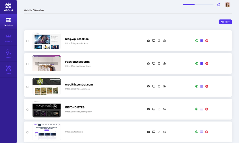Viewport: 239px width, 143px height.
Task: Open the user profile avatar
Action: [x=228, y=5]
